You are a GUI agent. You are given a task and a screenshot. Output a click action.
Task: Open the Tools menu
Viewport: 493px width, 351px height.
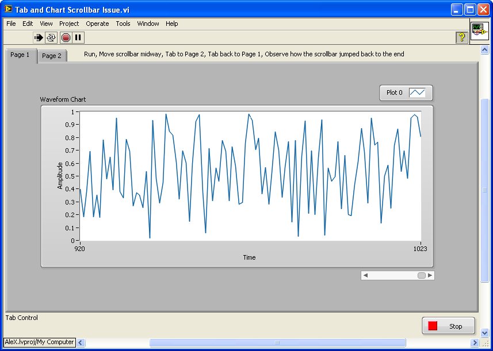[123, 24]
